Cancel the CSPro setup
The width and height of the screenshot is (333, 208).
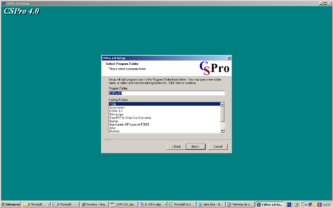click(x=218, y=147)
